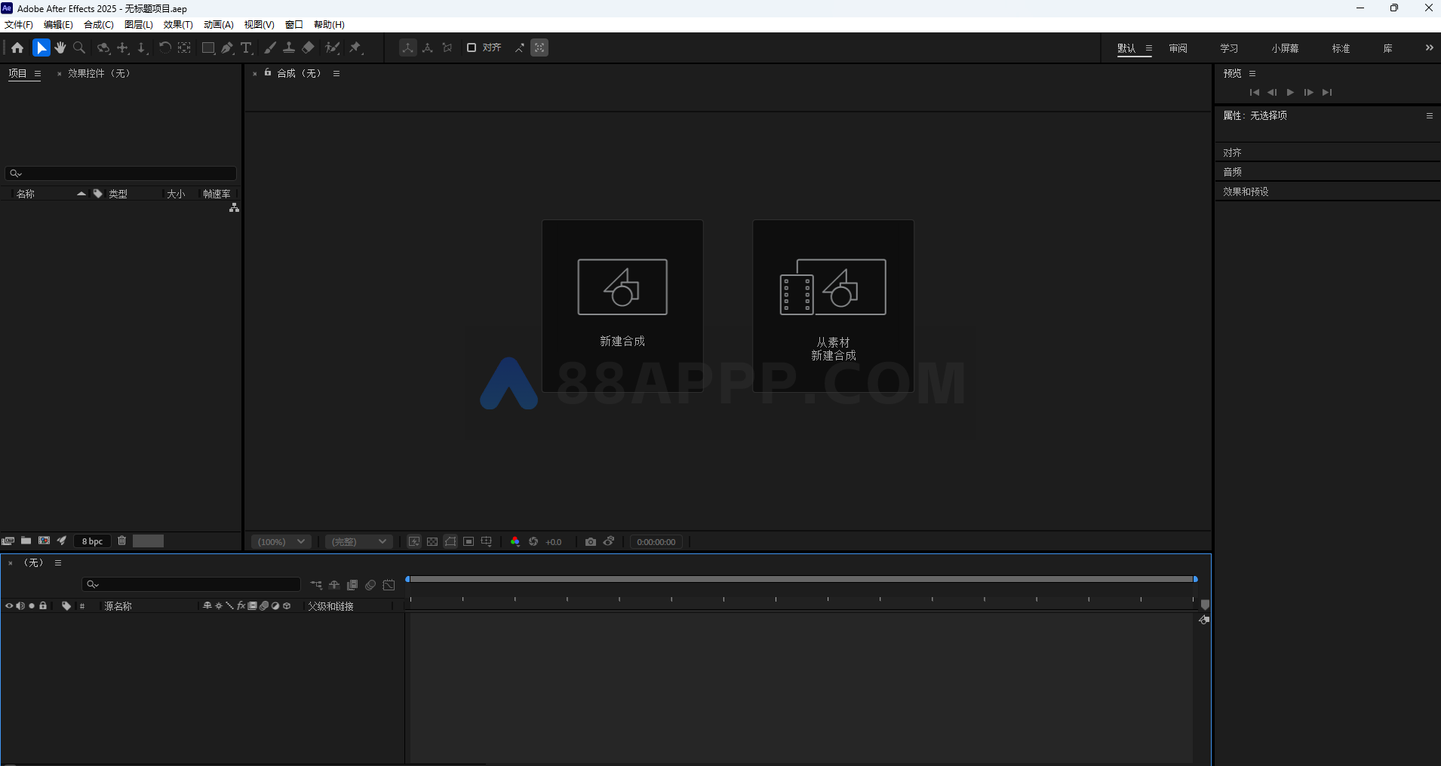This screenshot has width=1441, height=766.
Task: Open 图层(L) menu
Action: click(139, 25)
